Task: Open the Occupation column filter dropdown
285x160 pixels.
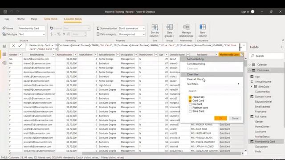Action: 136,55
